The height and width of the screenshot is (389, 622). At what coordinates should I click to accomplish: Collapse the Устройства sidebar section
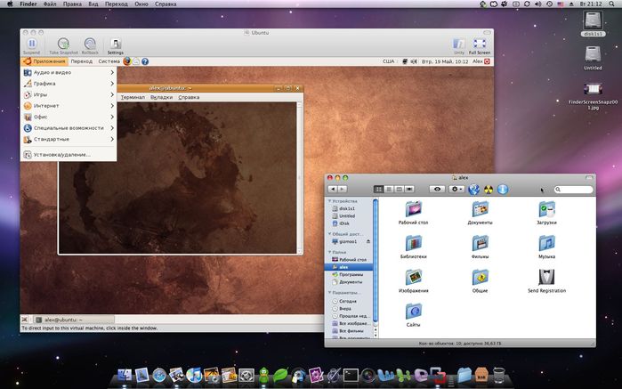329,201
